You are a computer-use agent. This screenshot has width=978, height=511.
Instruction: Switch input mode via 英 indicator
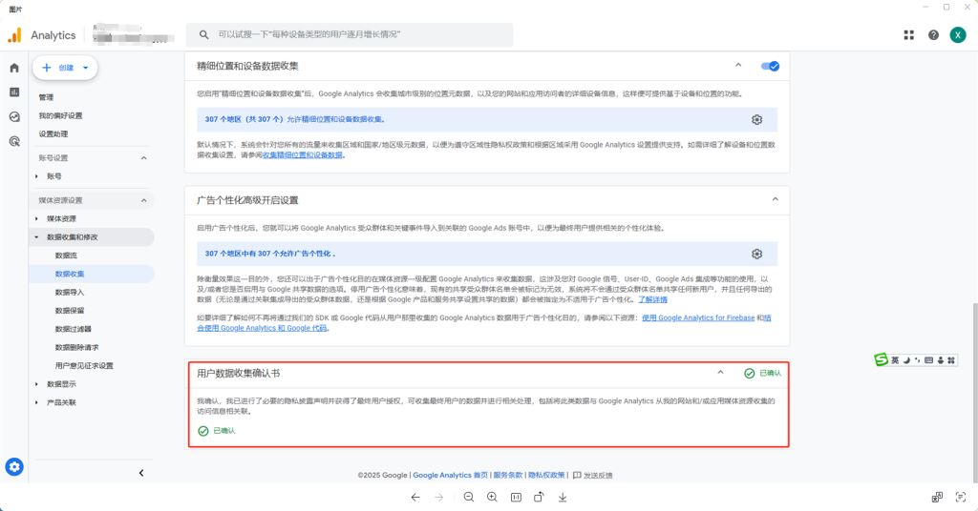pyautogui.click(x=895, y=360)
